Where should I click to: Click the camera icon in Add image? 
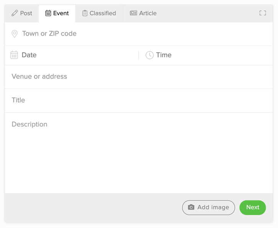coord(191,207)
